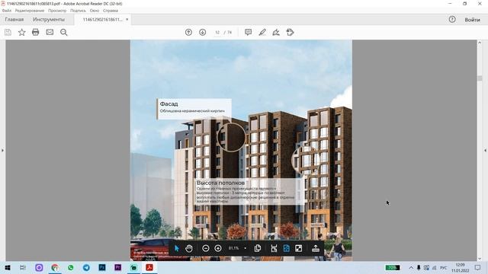Open the Windows Start menu
Viewport: 488px width, 274px height.
pyautogui.click(x=8, y=267)
